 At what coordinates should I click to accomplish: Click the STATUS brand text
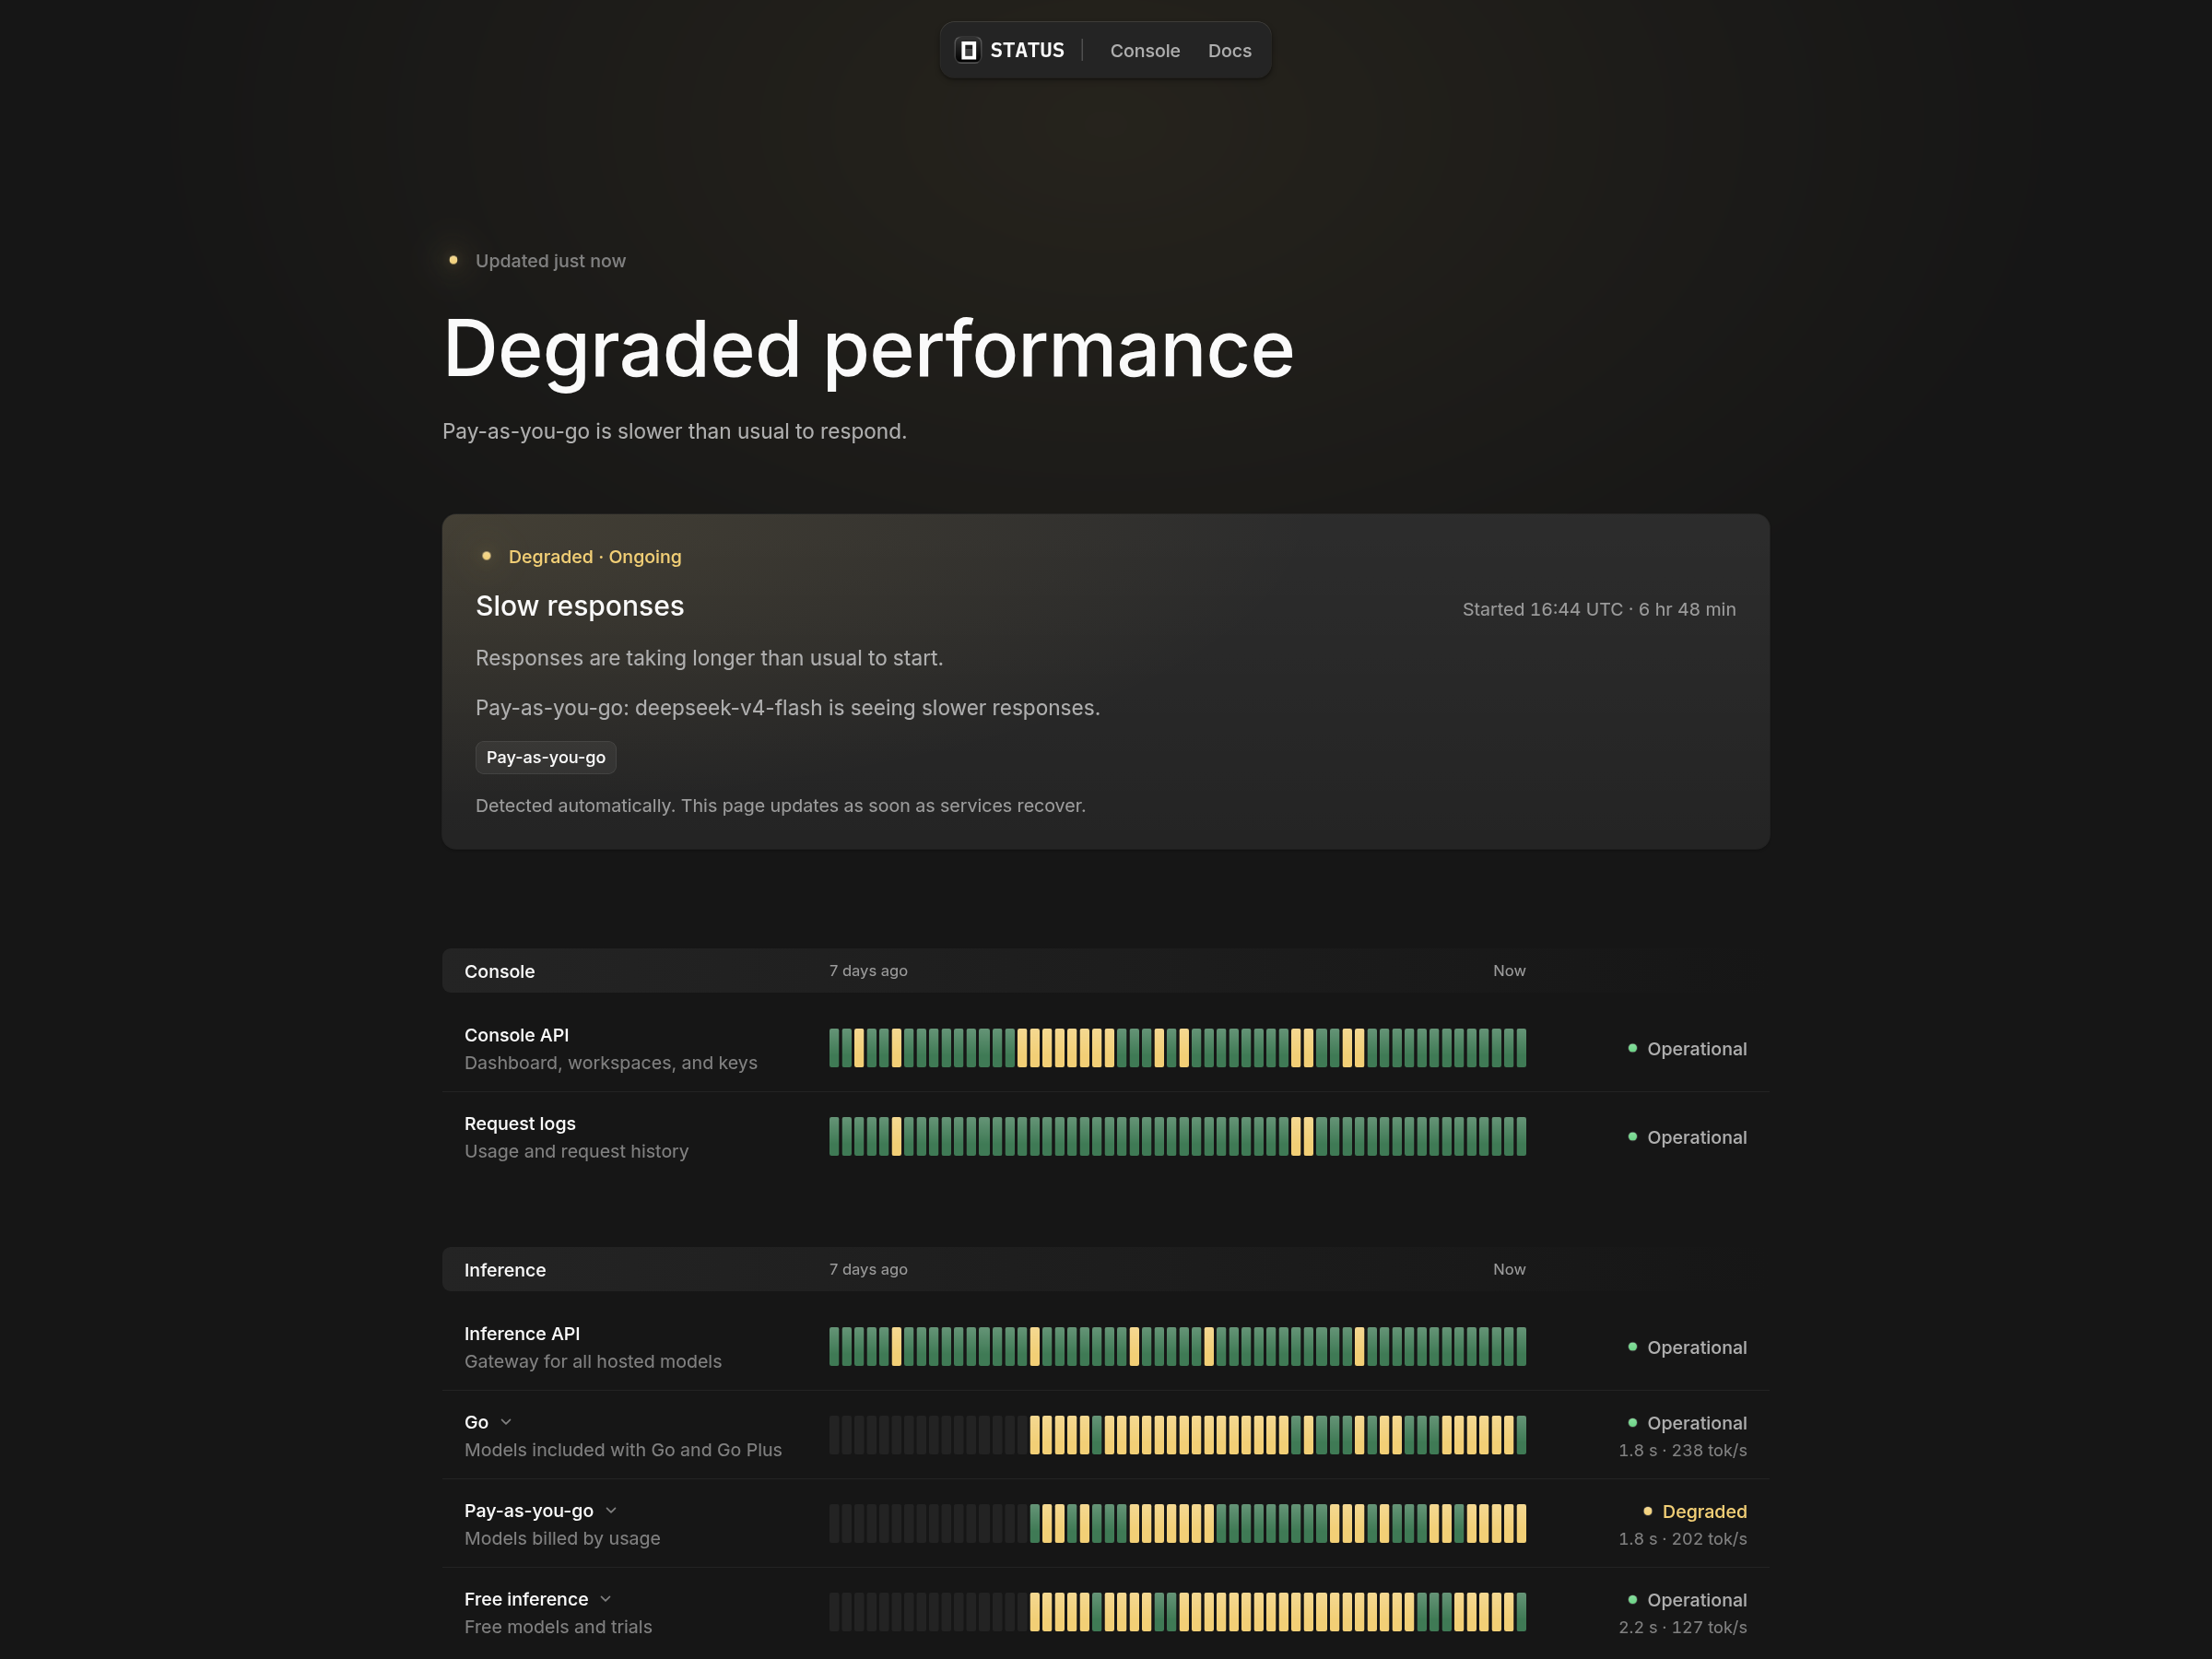coord(1027,50)
